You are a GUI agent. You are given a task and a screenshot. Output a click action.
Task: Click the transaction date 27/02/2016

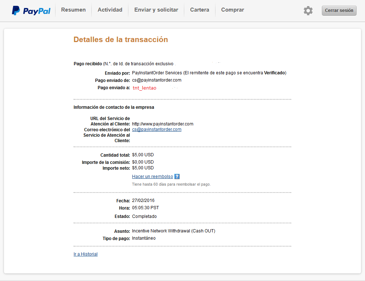[143, 201]
